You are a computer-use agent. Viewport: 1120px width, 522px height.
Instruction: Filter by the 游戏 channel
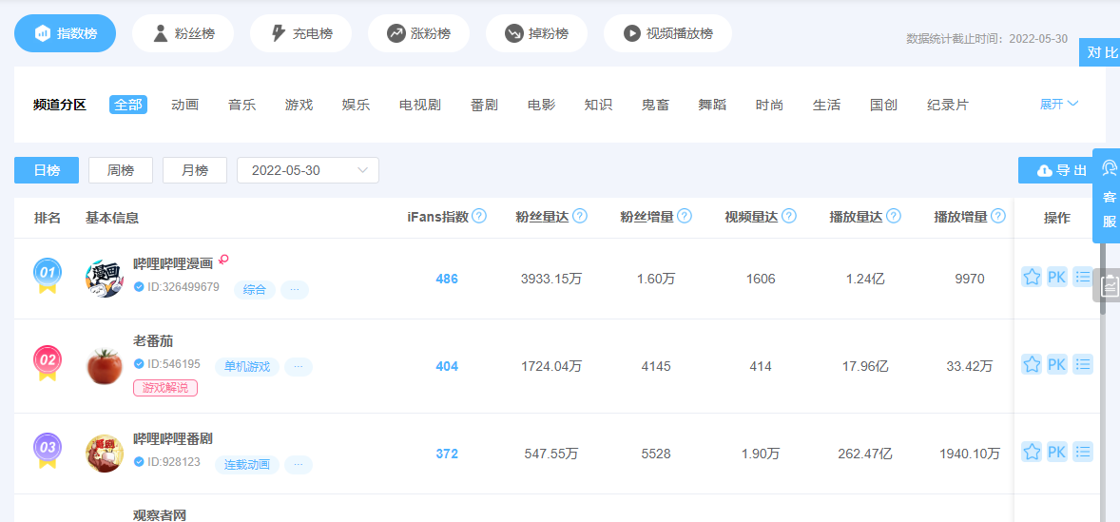pos(299,105)
